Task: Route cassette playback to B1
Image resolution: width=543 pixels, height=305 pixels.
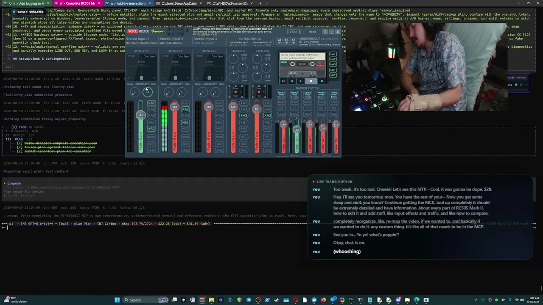Action: click(333, 70)
